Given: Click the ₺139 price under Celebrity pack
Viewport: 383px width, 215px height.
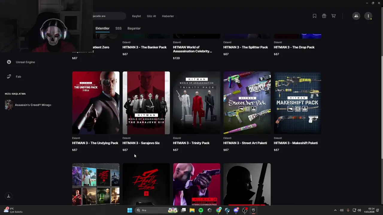Looking at the screenshot, I should point(176,58).
